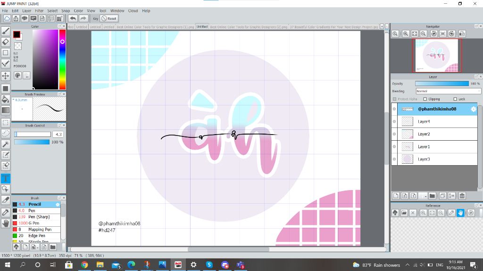Click the export/share icon in top toolbar

click(x=16, y=18)
